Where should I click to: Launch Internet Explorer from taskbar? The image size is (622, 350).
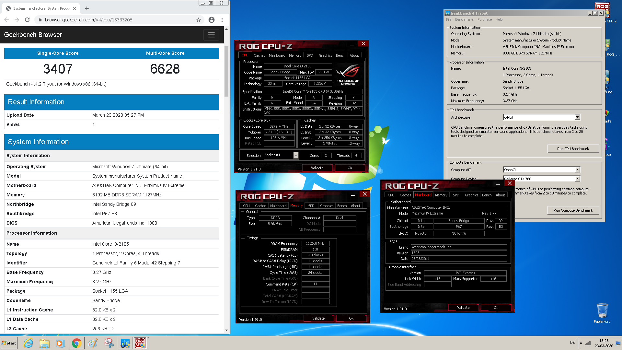point(29,343)
